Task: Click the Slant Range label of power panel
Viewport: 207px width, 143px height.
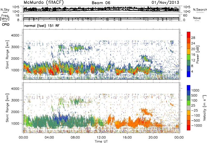Action: [x=7, y=54]
